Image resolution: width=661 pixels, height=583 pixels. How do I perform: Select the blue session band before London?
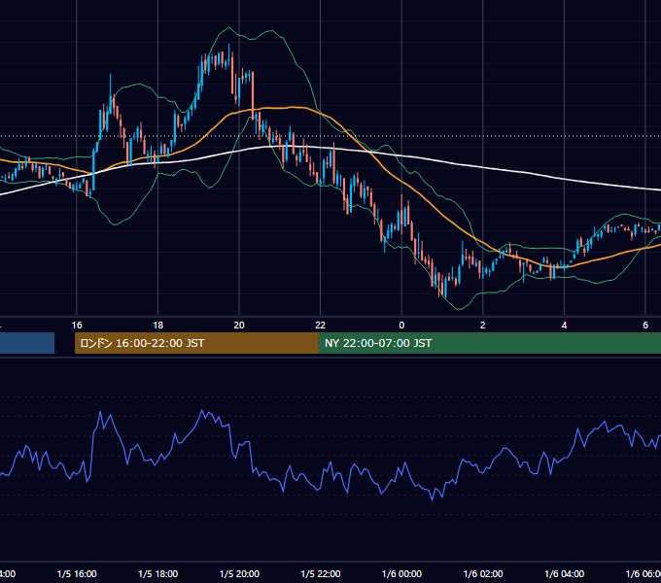tap(27, 343)
